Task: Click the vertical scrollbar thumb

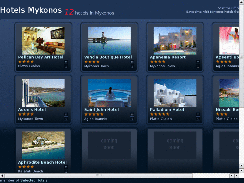Action: click(x=242, y=56)
